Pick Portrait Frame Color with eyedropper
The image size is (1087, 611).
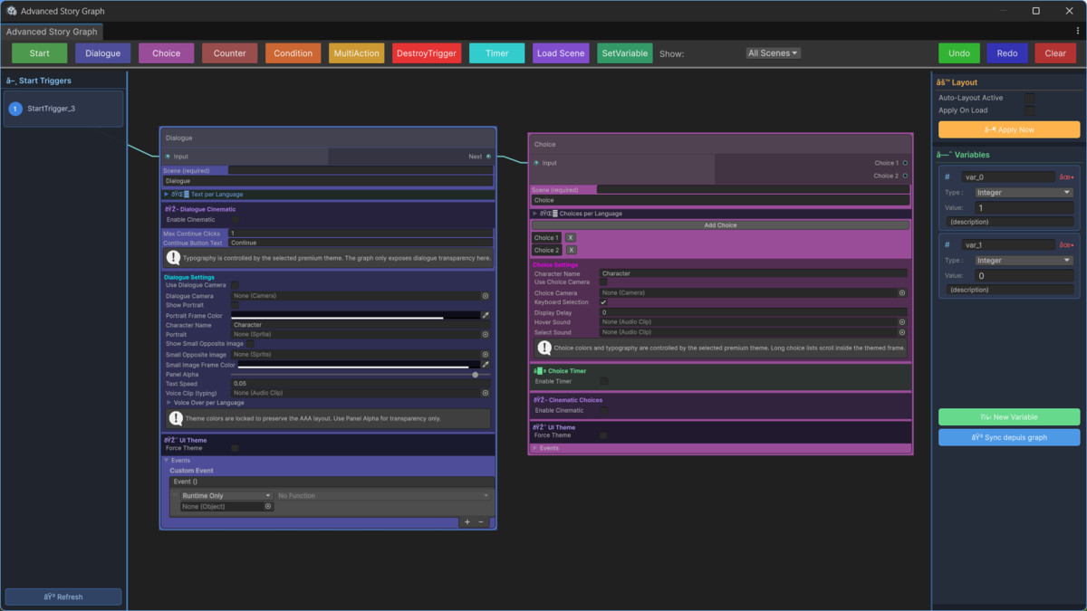486,315
